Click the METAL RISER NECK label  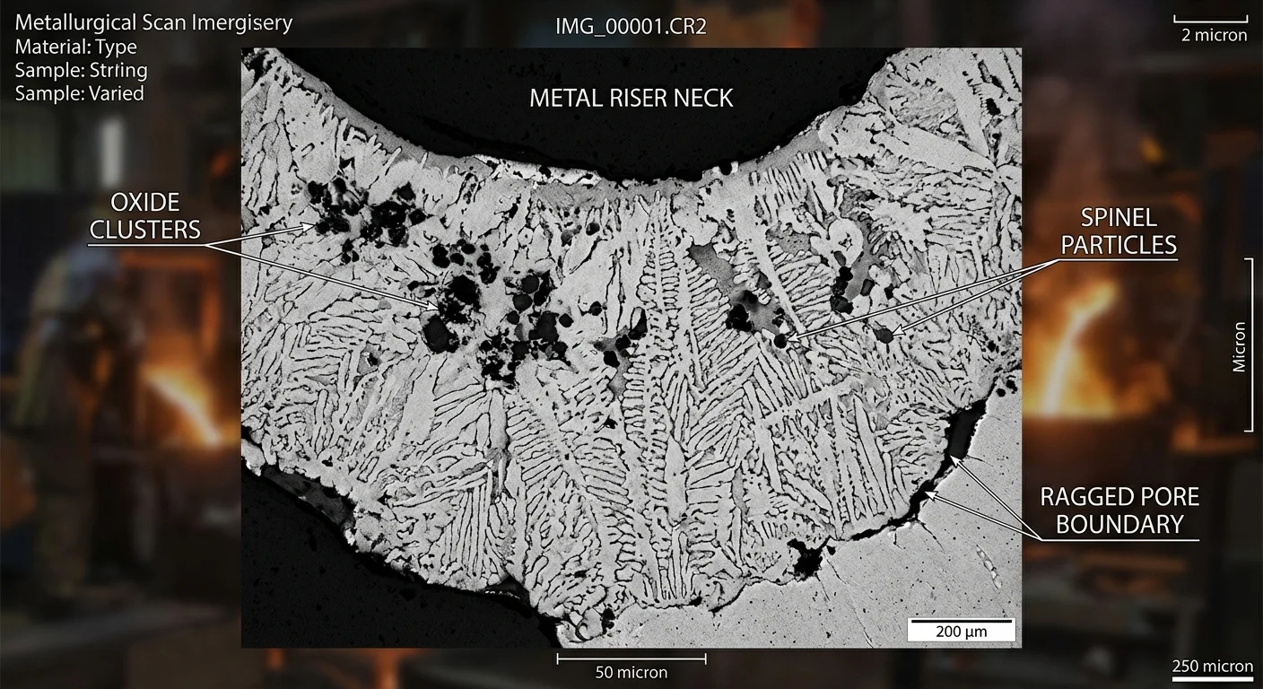pyautogui.click(x=631, y=98)
